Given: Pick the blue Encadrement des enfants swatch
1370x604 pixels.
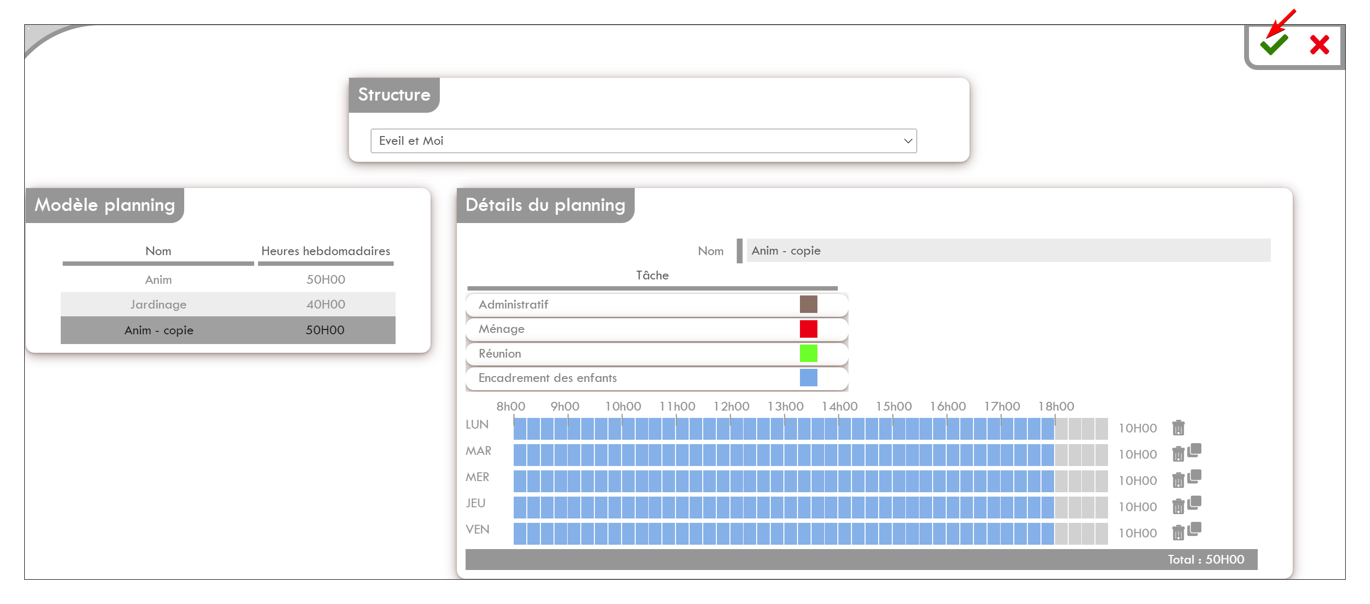Looking at the screenshot, I should point(808,378).
